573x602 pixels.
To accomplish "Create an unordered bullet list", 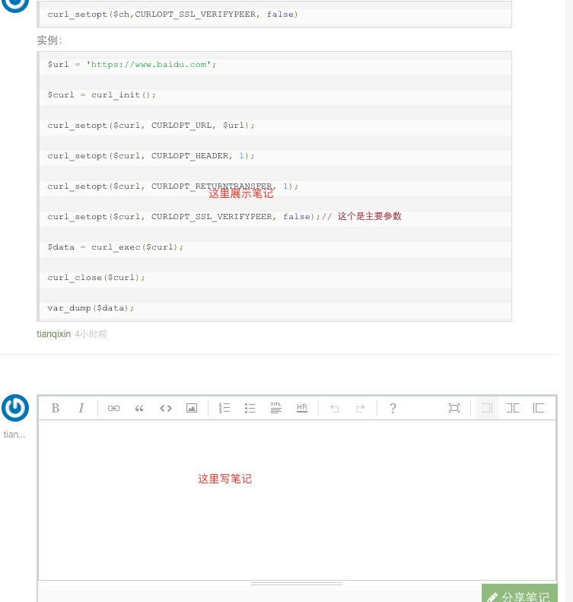I will tap(250, 408).
